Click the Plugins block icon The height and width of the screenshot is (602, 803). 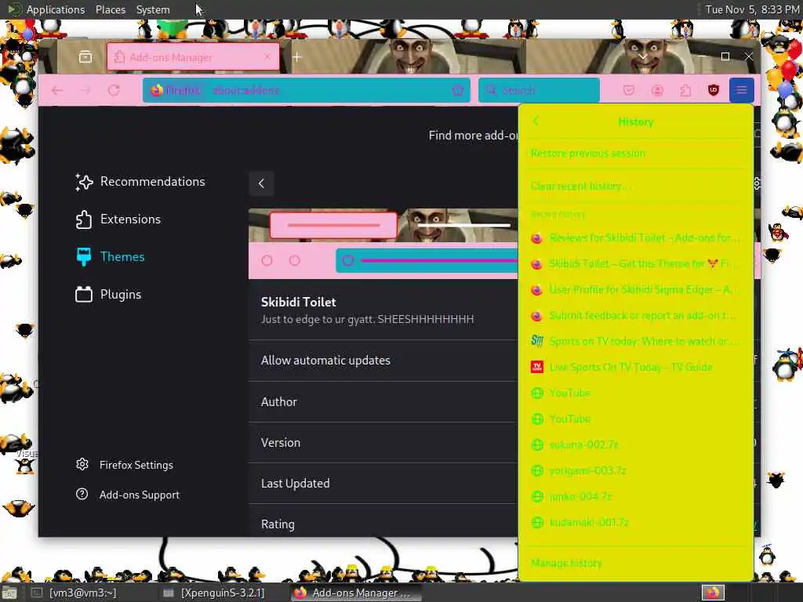point(83,295)
